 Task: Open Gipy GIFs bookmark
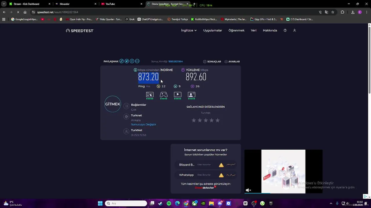pos(264,19)
